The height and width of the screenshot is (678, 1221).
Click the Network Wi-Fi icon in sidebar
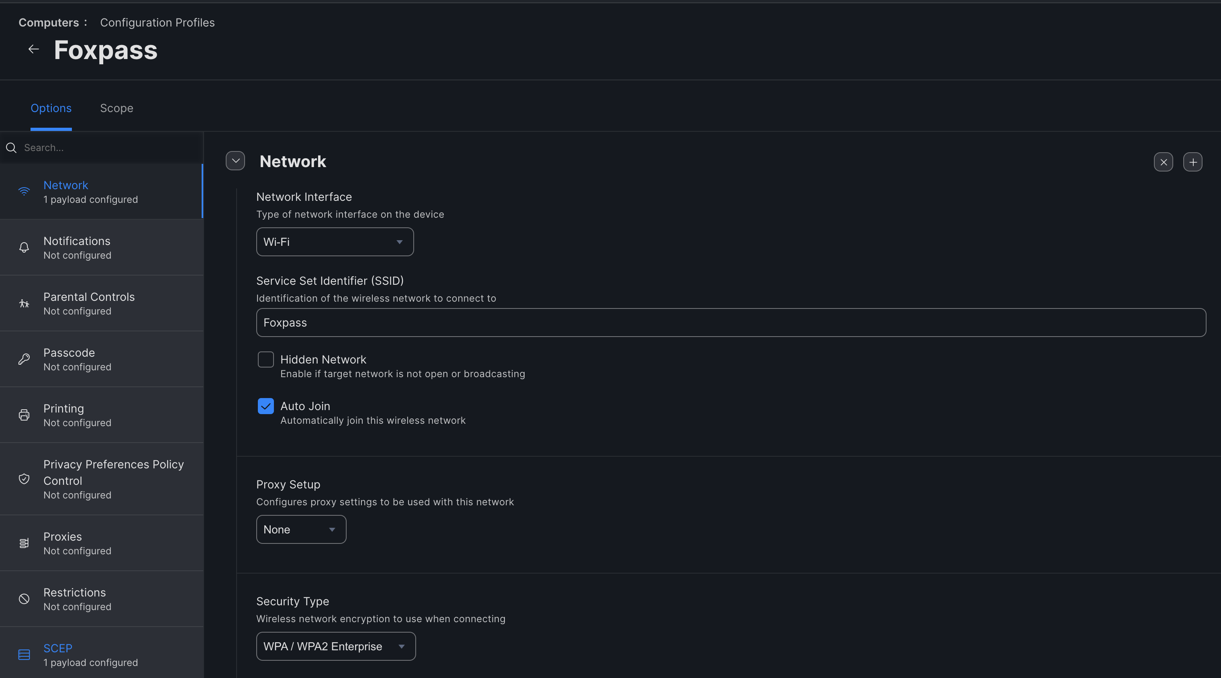pyautogui.click(x=24, y=192)
